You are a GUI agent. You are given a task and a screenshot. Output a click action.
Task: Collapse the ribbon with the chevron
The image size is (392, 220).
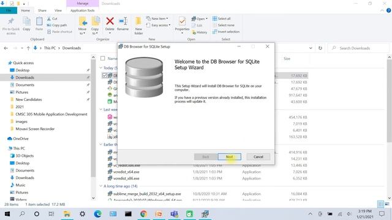click(x=382, y=10)
